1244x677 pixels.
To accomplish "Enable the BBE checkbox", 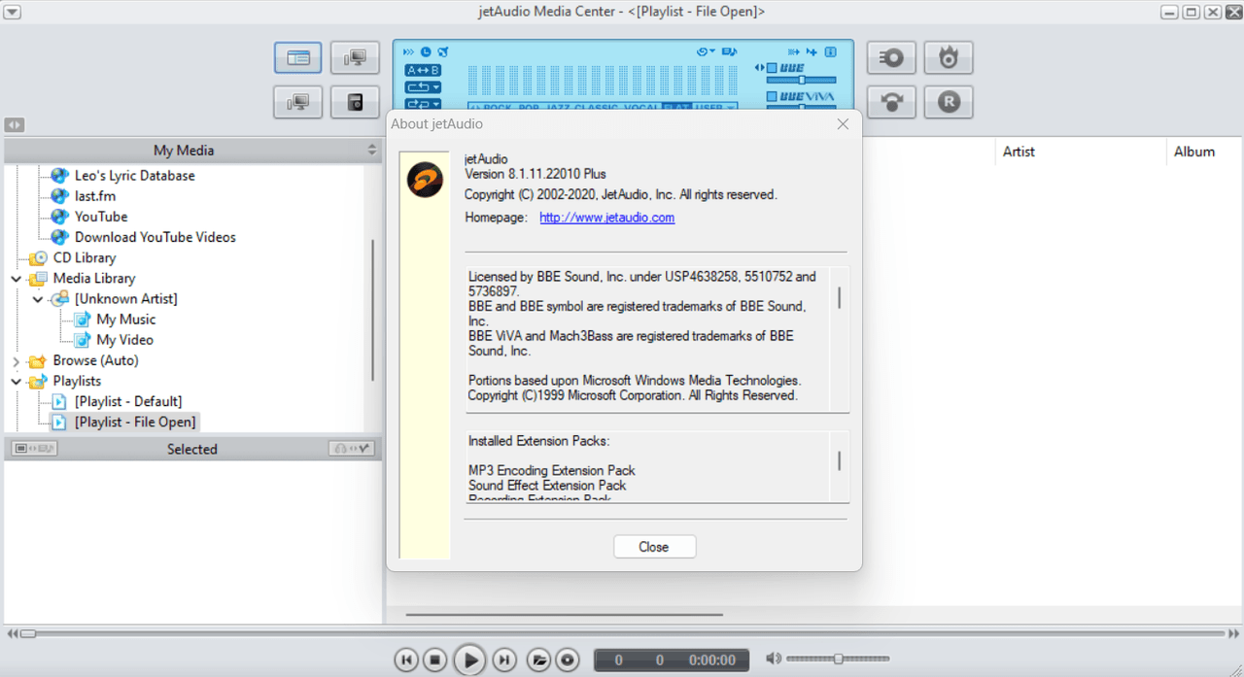I will (771, 68).
